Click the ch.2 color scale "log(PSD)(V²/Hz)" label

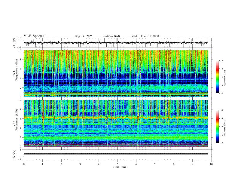pos(225,128)
